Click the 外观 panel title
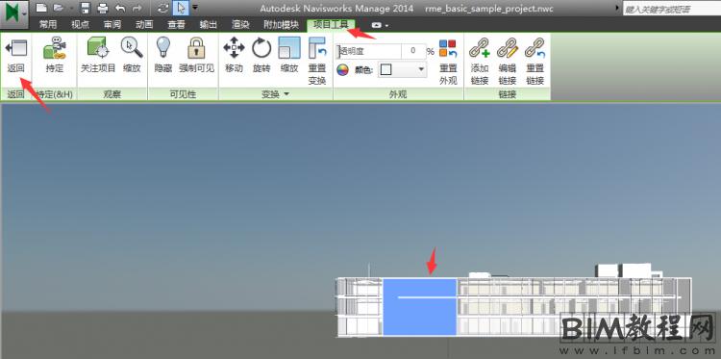This screenshot has height=359, width=721. (398, 94)
